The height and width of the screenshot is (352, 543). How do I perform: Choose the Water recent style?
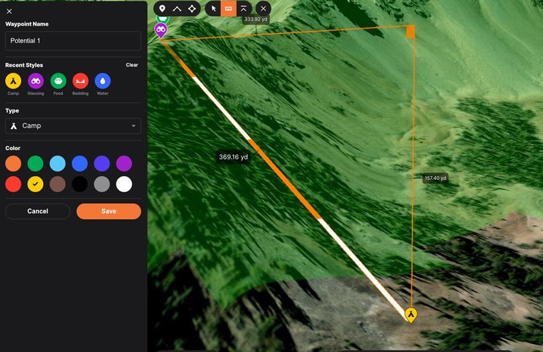(103, 81)
